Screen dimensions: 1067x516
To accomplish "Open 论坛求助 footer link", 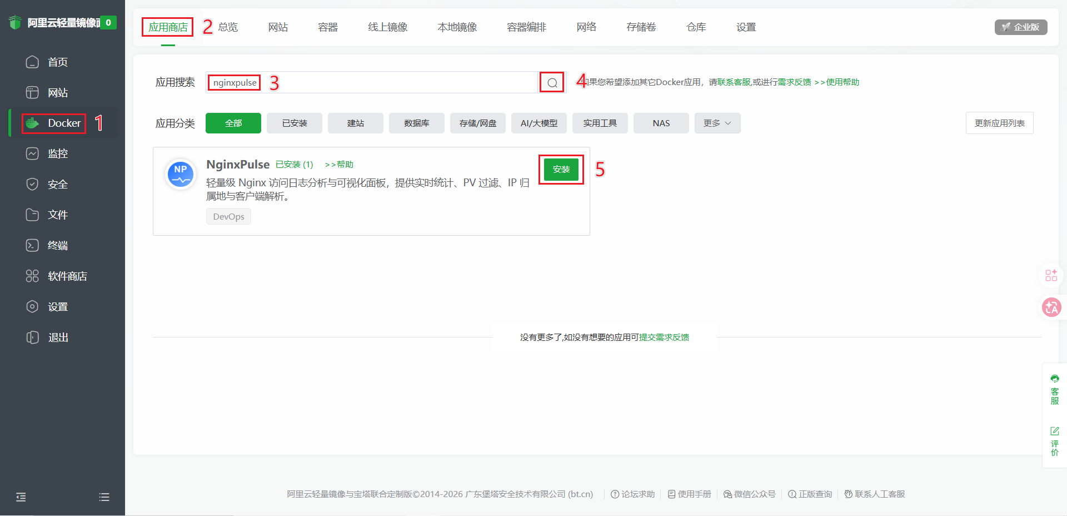I will point(633,494).
